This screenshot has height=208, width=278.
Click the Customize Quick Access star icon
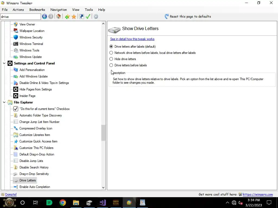point(16,141)
